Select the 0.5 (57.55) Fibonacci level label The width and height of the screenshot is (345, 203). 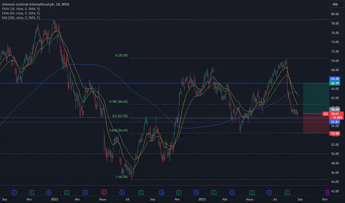pos(120,116)
